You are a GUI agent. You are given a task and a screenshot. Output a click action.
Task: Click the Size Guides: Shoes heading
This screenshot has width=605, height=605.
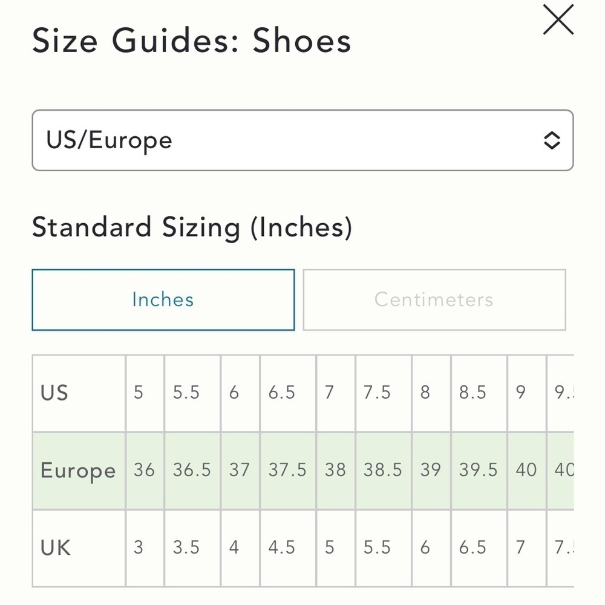[x=192, y=41]
